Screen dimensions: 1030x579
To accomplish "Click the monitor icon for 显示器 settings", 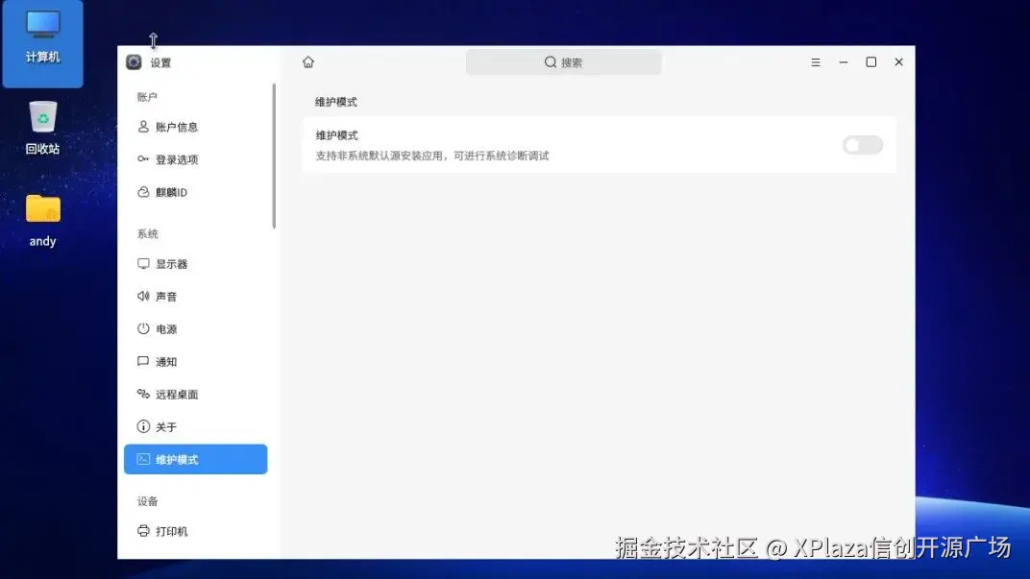I will click(x=141, y=264).
